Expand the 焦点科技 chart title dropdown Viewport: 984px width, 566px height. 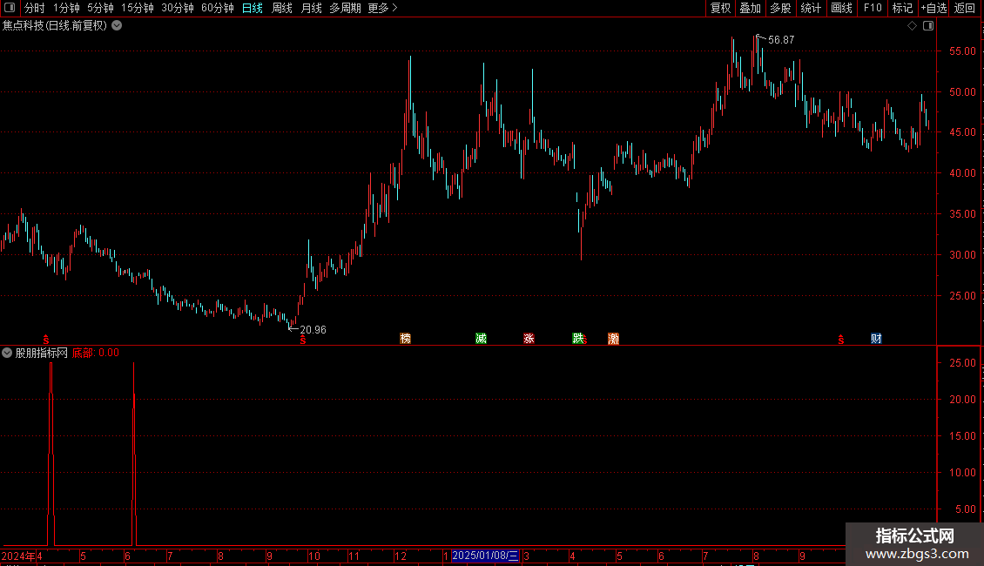117,26
